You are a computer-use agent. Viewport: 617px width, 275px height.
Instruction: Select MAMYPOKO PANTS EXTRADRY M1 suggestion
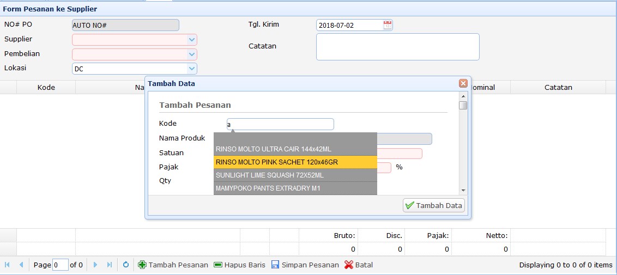(295, 188)
